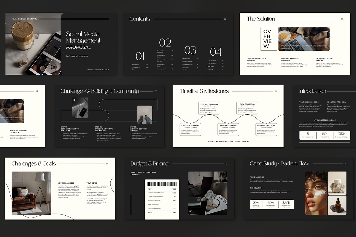This screenshot has height=237, width=356.
Task: Click 'CLIENT'S BUSINESS NAME' on the cover slide
Action: 25,19
